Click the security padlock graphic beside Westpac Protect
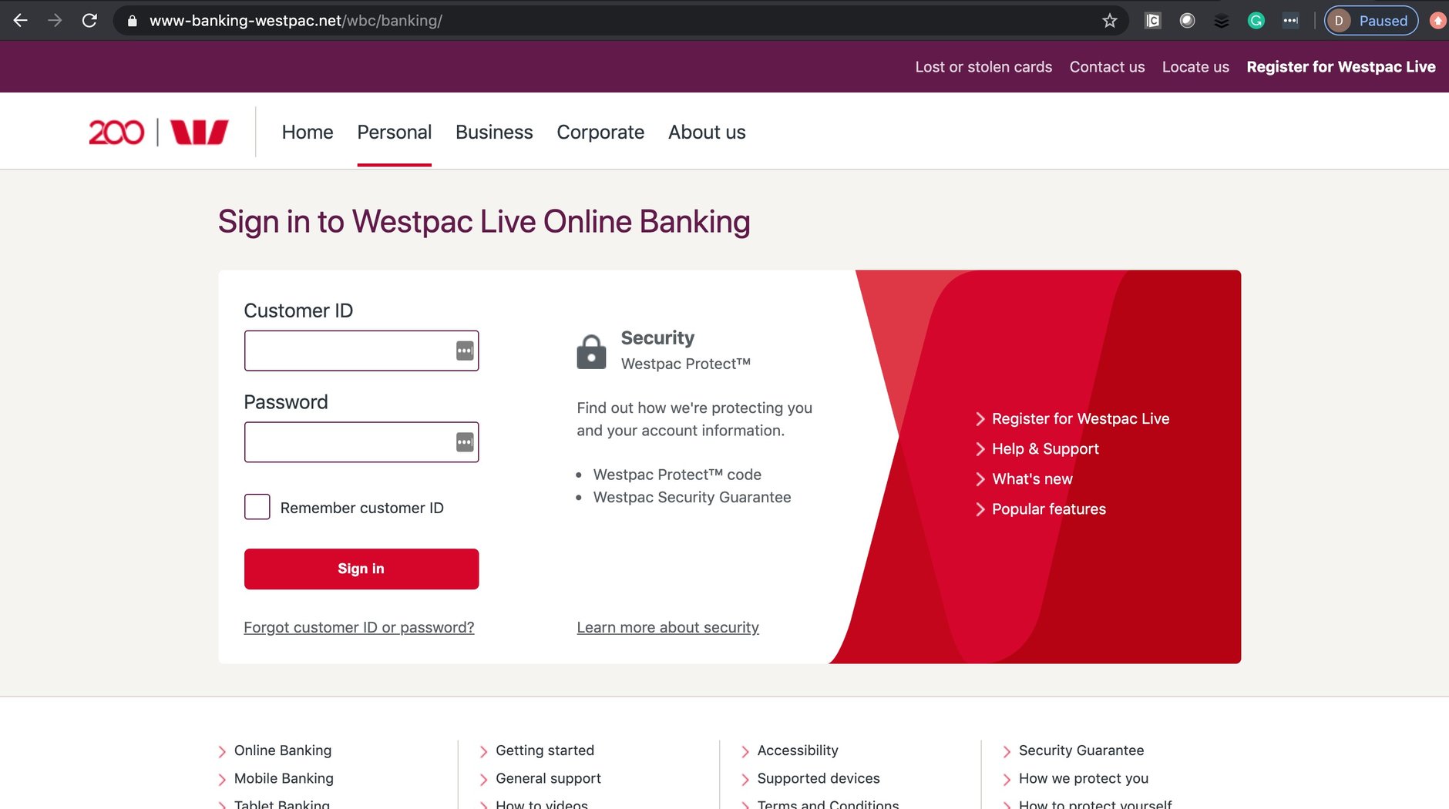Image resolution: width=1449 pixels, height=809 pixels. click(591, 351)
